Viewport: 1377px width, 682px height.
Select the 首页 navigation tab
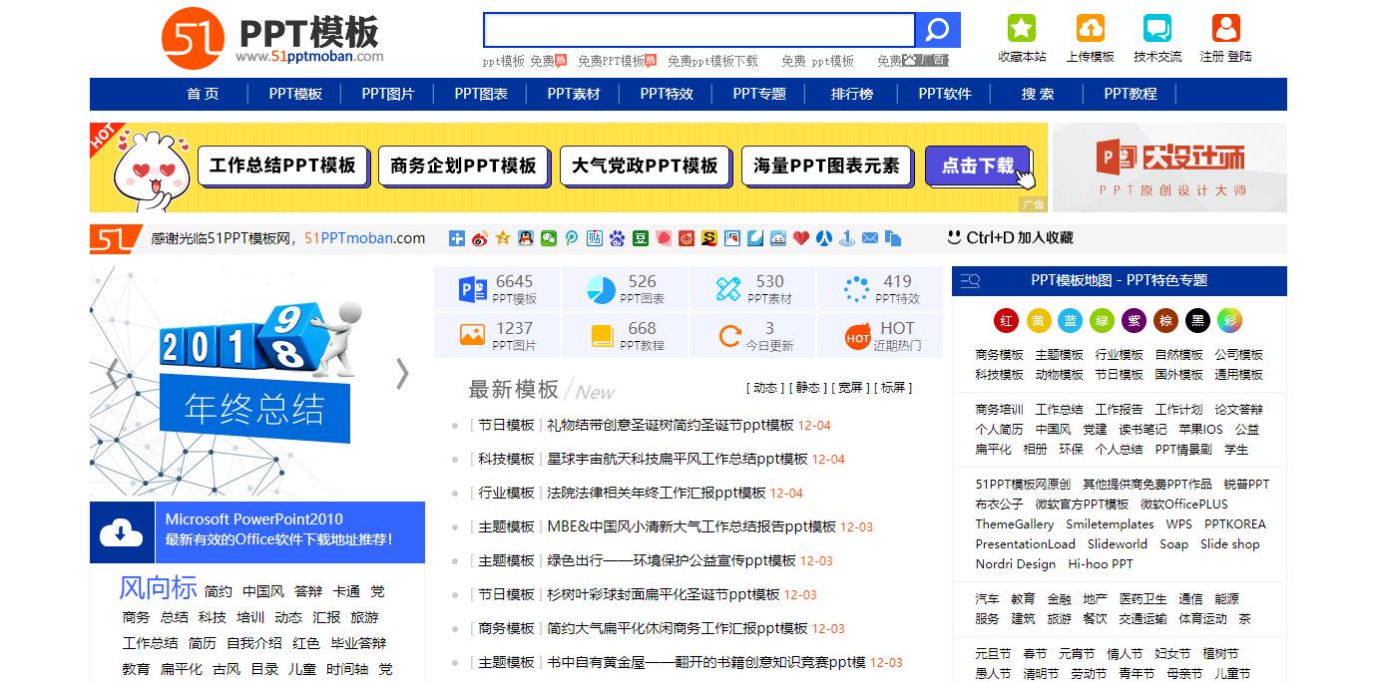pos(202,95)
